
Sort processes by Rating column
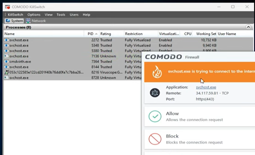point(112,34)
